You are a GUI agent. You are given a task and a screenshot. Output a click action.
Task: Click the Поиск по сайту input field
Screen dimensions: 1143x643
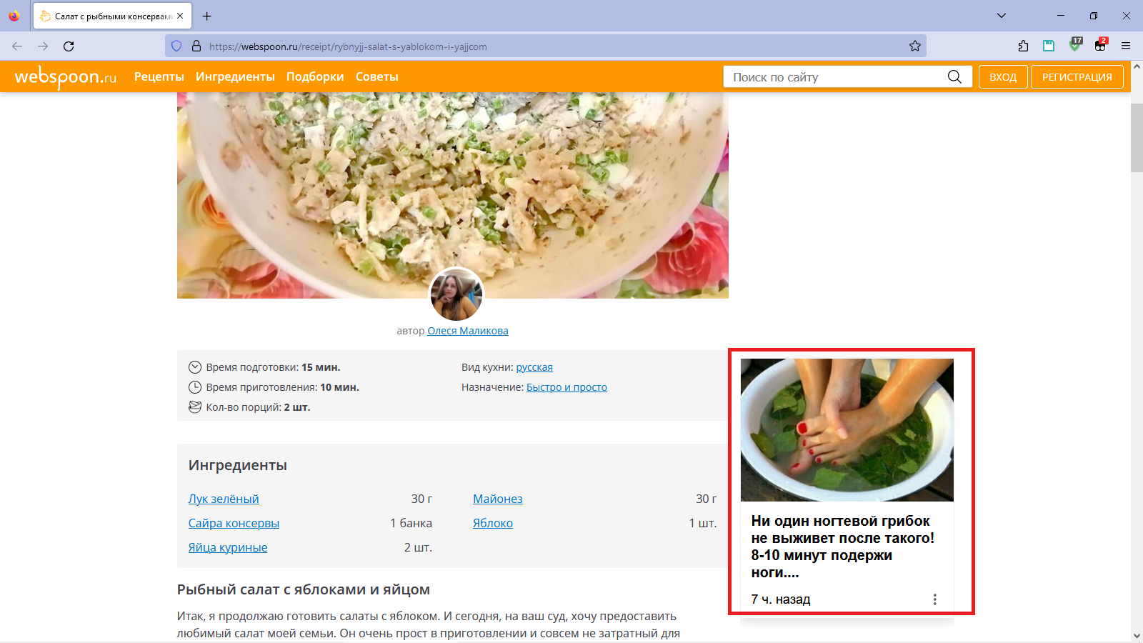[822, 76]
